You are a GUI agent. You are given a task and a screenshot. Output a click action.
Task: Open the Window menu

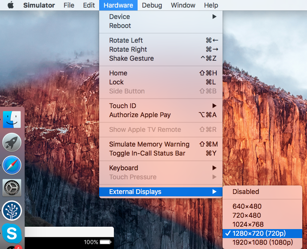[183, 5]
